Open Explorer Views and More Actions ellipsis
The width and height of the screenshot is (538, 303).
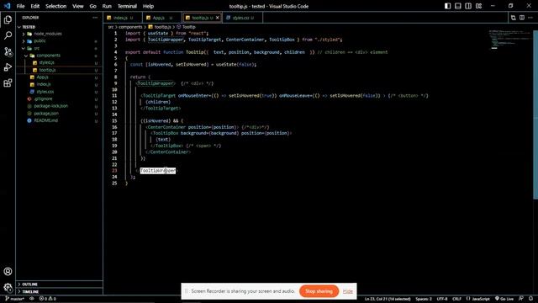[95, 18]
